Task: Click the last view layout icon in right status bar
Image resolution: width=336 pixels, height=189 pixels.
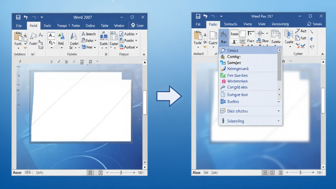Action: [281, 173]
